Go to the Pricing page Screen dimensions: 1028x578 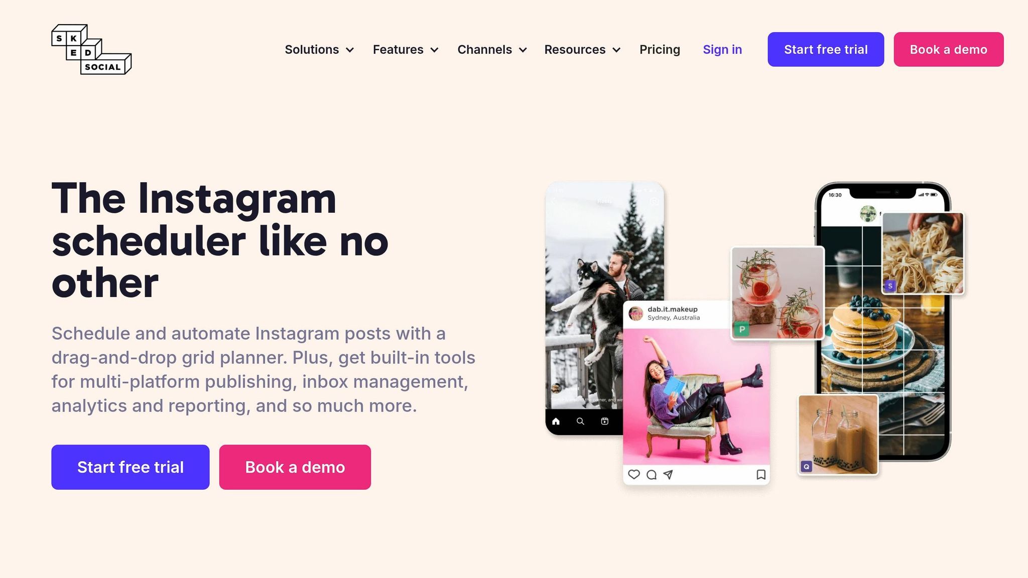(x=660, y=50)
